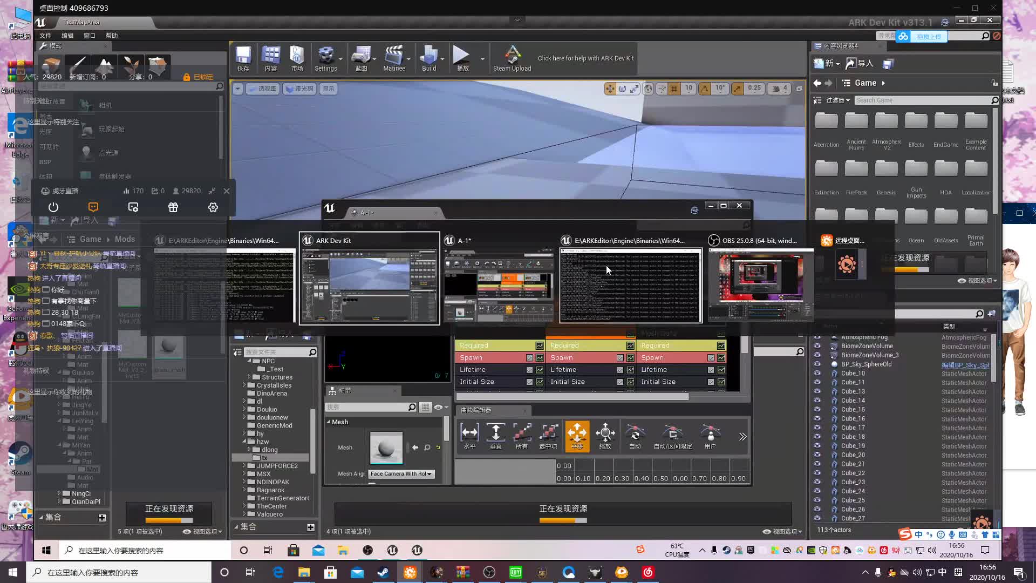Open the Face Camera With Roll dropdown

click(x=401, y=474)
